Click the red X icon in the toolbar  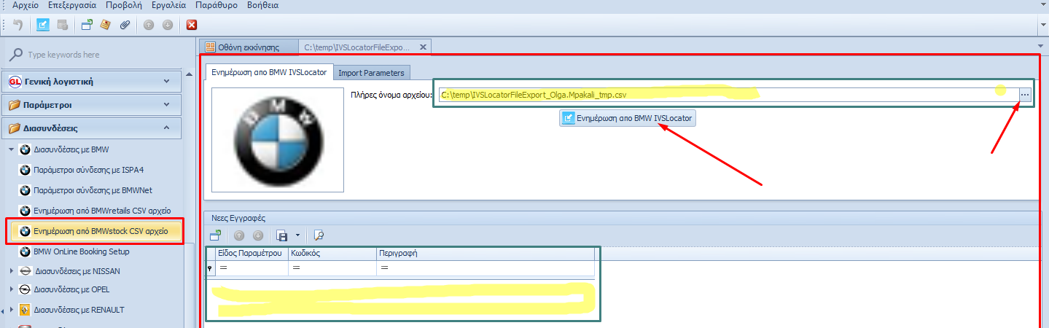click(x=192, y=25)
